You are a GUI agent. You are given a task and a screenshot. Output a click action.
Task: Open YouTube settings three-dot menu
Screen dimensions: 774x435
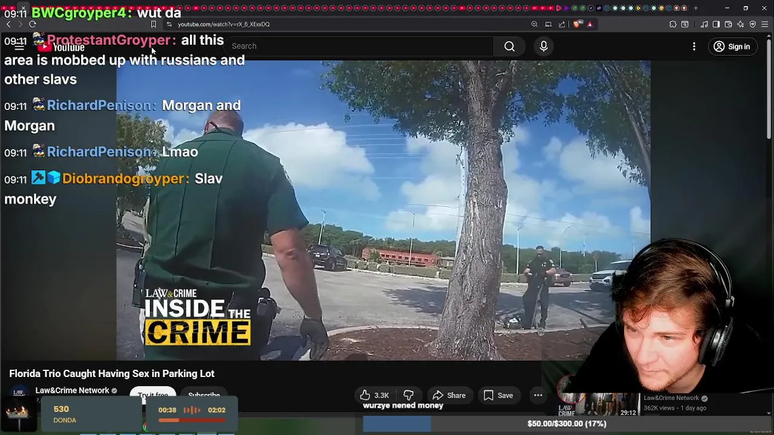694,47
